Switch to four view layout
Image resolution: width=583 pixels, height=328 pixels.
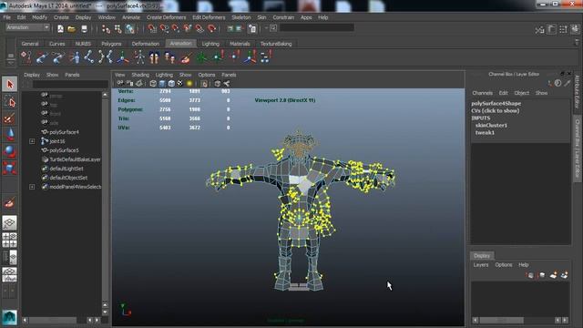[x=10, y=240]
